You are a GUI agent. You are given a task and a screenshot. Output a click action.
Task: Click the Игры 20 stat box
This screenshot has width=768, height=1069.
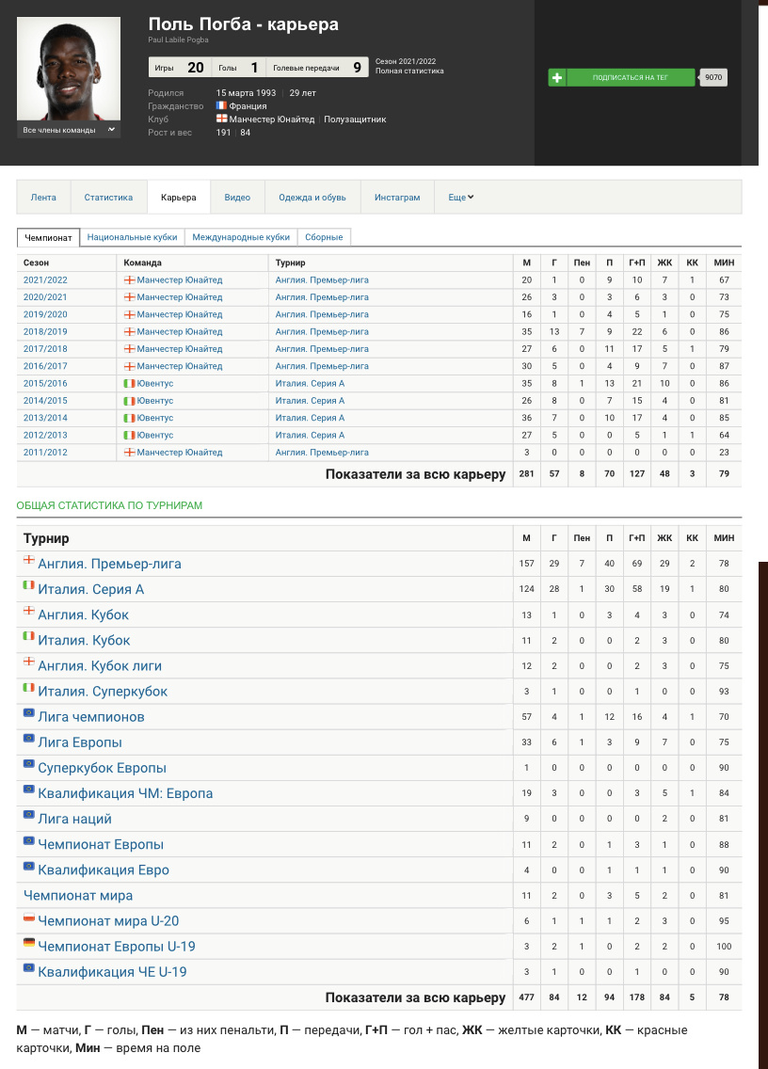180,68
